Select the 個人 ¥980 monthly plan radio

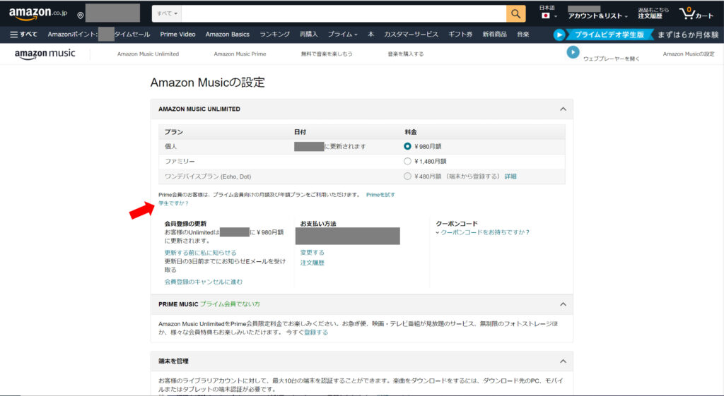coord(407,146)
